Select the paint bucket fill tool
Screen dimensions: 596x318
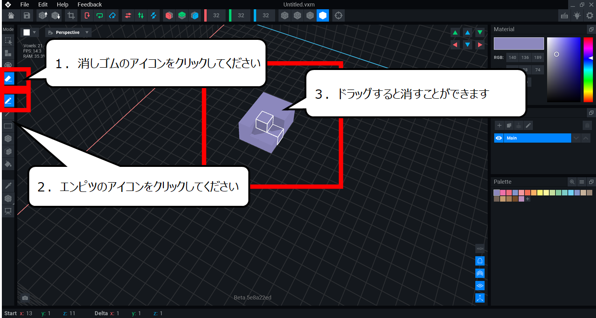(8, 164)
